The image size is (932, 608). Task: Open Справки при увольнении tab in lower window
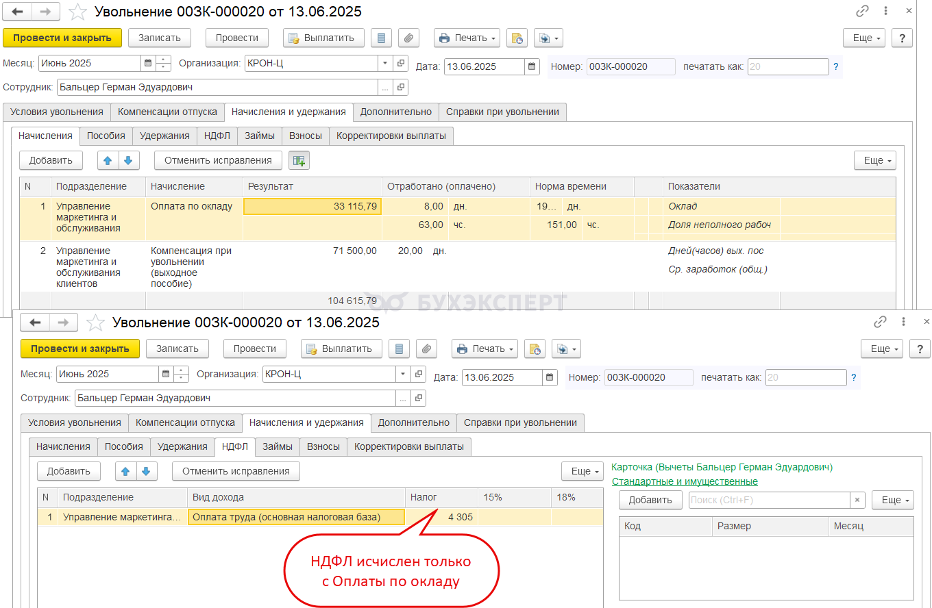(x=521, y=422)
